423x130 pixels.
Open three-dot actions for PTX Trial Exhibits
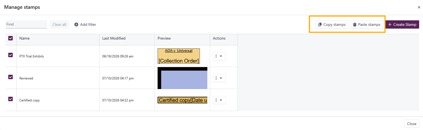click(216, 56)
